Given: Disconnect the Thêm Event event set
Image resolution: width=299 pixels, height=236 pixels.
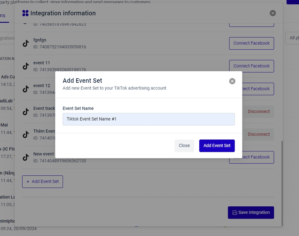Looking at the screenshot, I should click(x=258, y=134).
